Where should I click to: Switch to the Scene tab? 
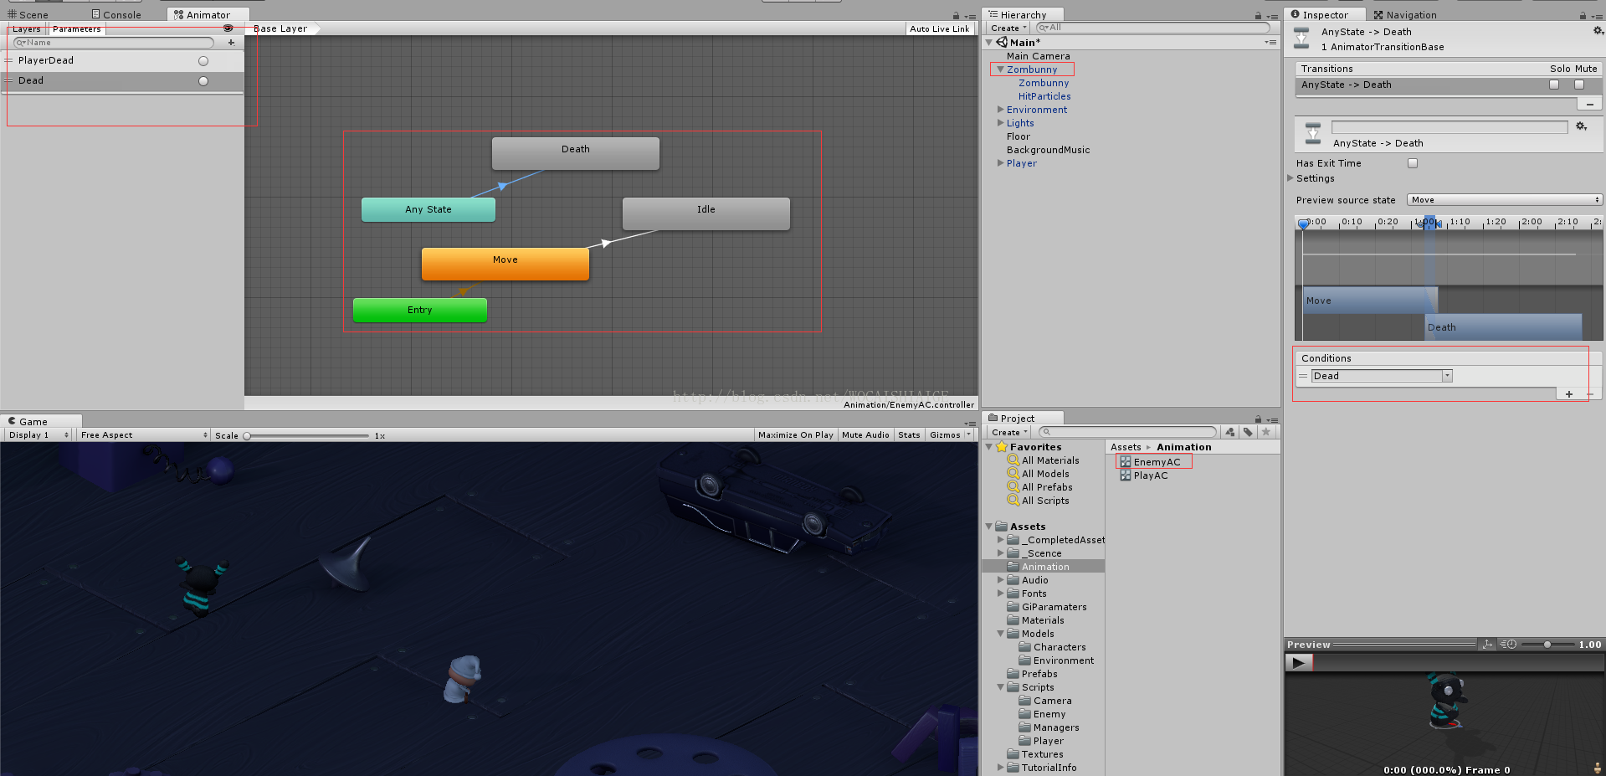coord(28,15)
